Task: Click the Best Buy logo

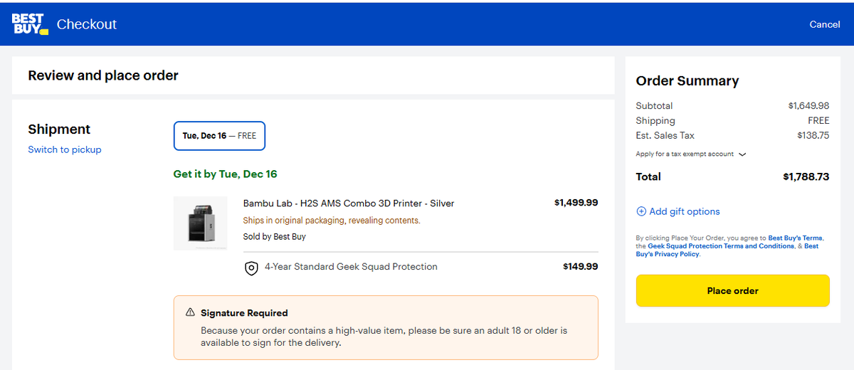Action: [x=30, y=24]
